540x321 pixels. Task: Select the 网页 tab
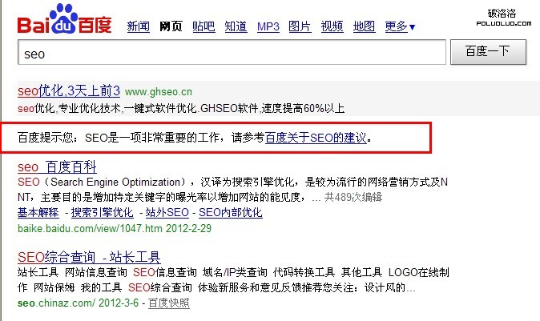click(x=171, y=26)
